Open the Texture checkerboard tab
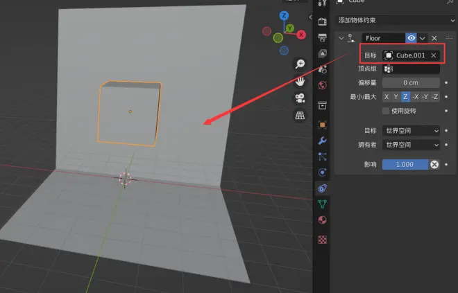The image size is (458, 293). pyautogui.click(x=322, y=240)
